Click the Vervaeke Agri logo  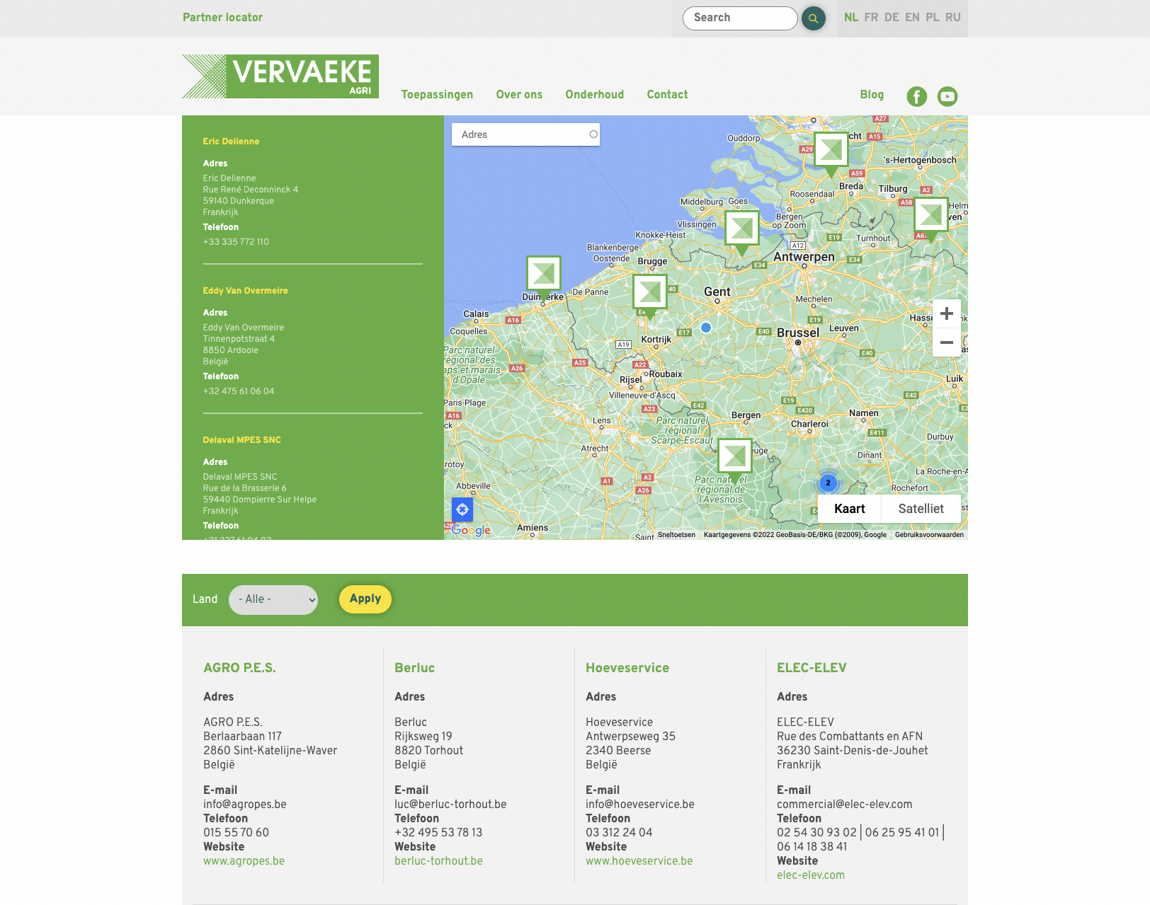pos(280,76)
